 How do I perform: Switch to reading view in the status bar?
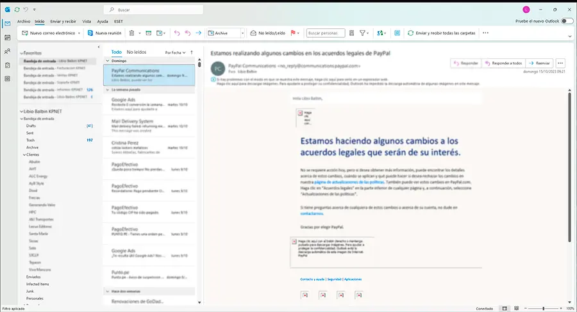pos(516,308)
